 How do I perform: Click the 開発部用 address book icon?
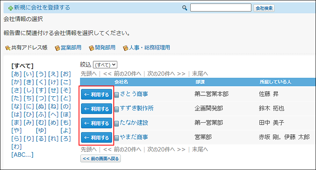[x=92, y=48]
